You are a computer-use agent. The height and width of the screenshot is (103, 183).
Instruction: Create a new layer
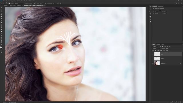coord(178,102)
